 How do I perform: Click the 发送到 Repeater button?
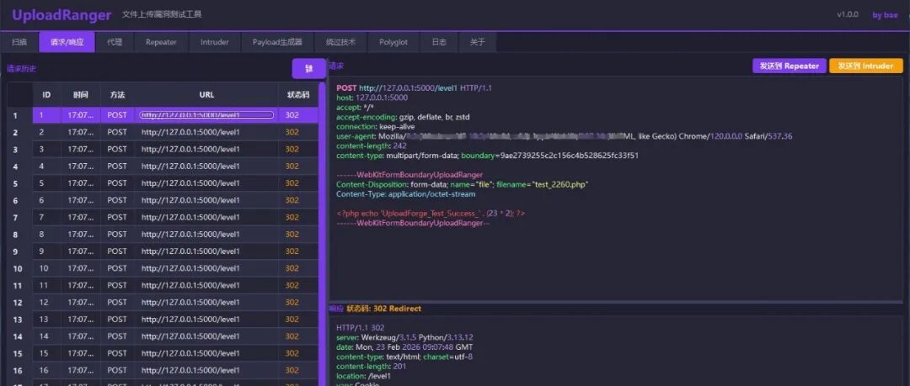point(789,66)
